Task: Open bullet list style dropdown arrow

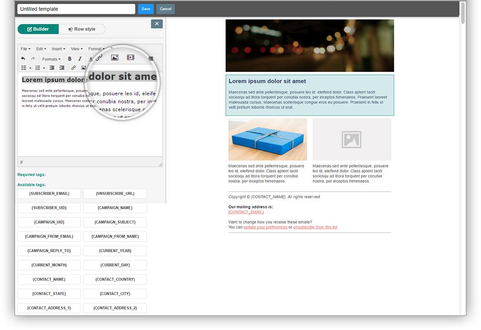Action: [x=30, y=68]
